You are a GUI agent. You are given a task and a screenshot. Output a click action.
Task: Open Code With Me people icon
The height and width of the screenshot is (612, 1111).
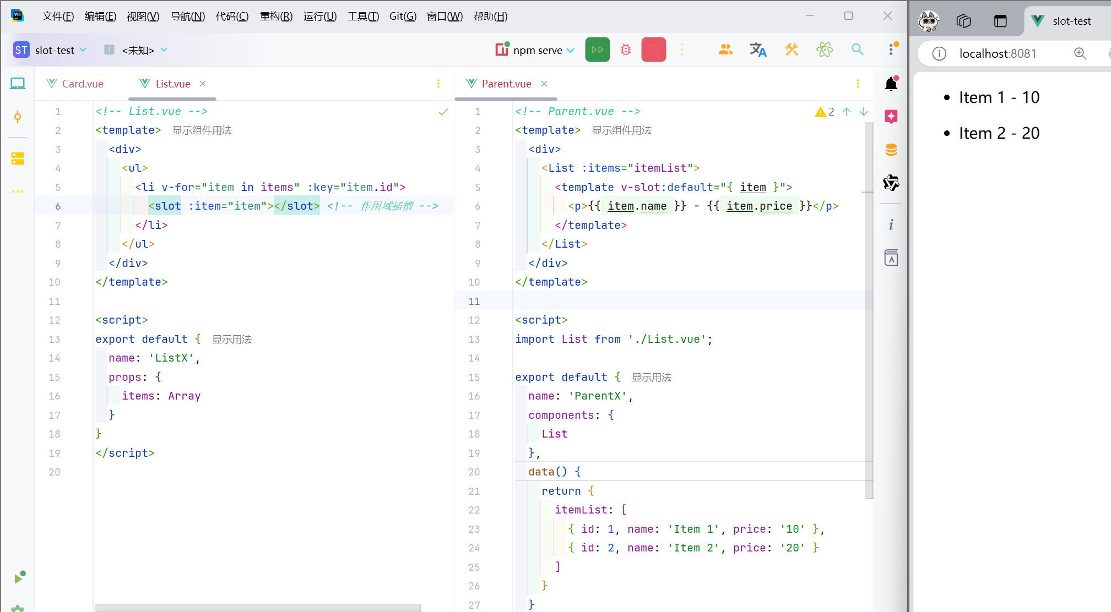click(725, 50)
